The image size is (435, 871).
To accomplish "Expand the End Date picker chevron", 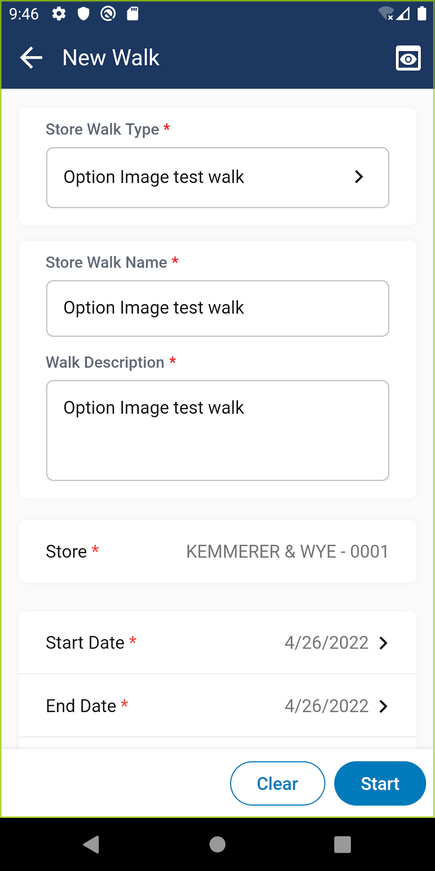I will [x=383, y=706].
